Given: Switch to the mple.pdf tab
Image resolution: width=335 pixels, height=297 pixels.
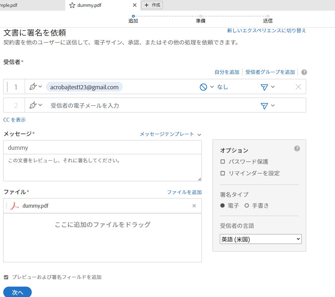Looking at the screenshot, I should (x=30, y=5).
